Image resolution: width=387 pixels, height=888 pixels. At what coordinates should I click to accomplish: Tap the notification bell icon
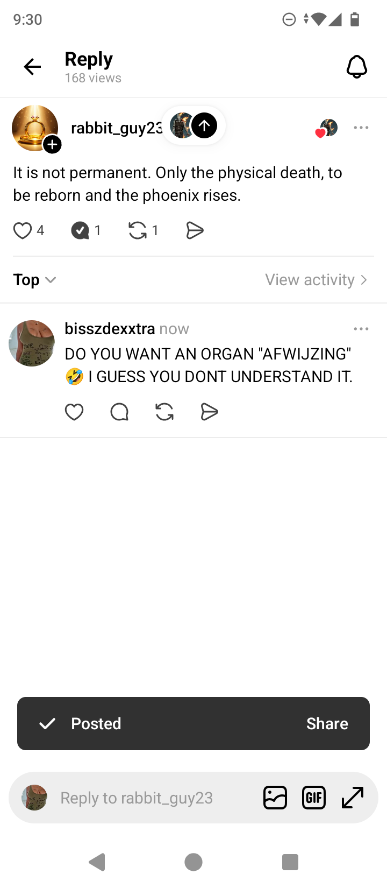click(x=357, y=67)
